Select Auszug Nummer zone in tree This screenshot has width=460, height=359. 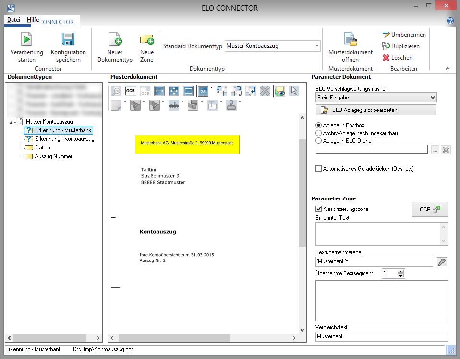[x=53, y=156]
